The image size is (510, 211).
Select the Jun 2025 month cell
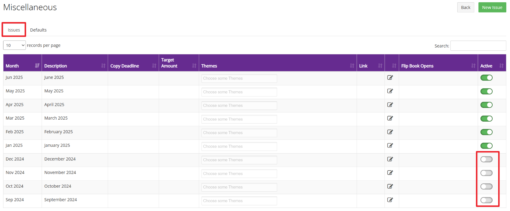coord(23,78)
